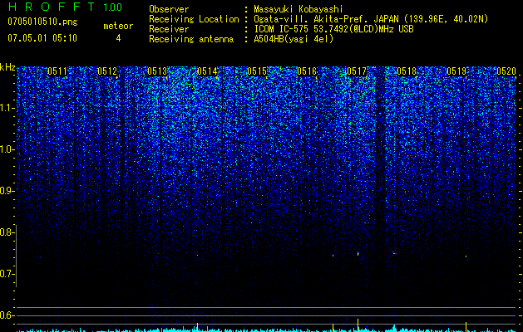This screenshot has height=332, width=523.
Task: Click the Receiving Location label
Action: coord(194,19)
